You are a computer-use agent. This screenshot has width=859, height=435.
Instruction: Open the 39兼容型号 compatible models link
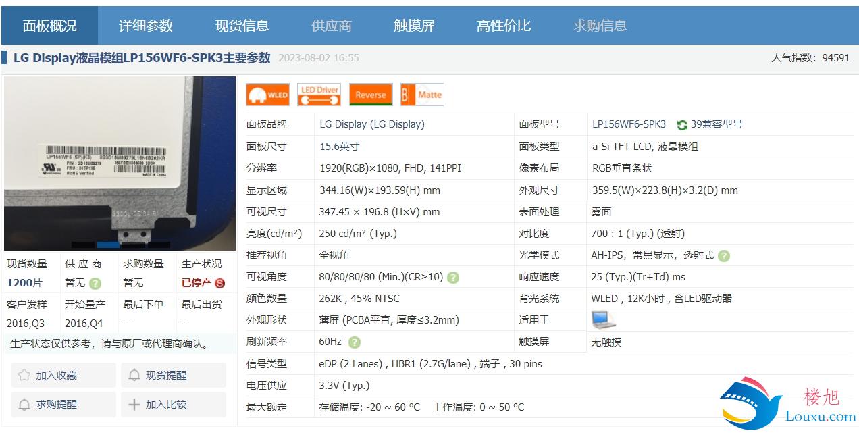[717, 124]
